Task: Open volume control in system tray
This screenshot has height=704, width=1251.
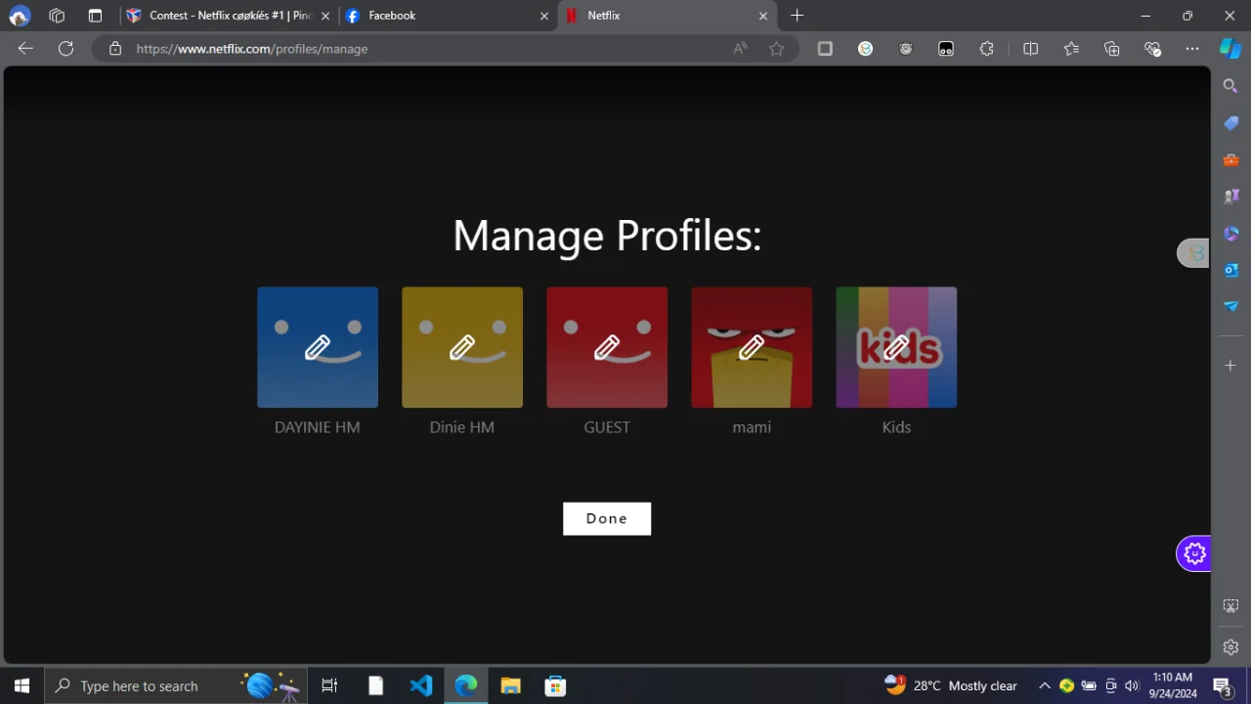Action: pos(1132,685)
